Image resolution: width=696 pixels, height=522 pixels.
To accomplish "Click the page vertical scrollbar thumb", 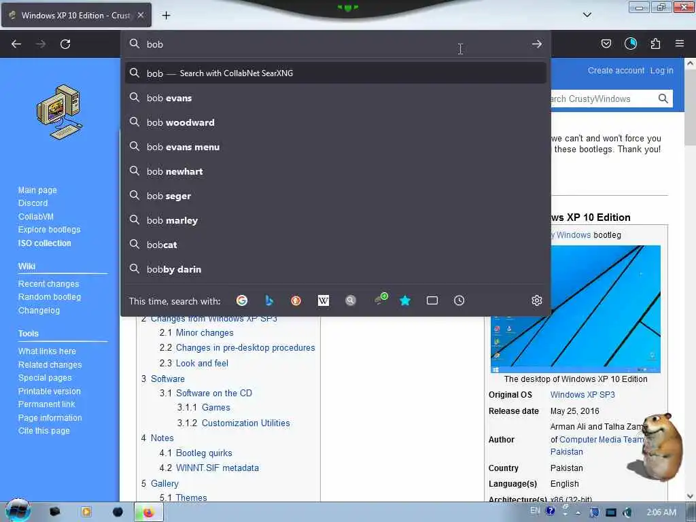I will (x=690, y=108).
